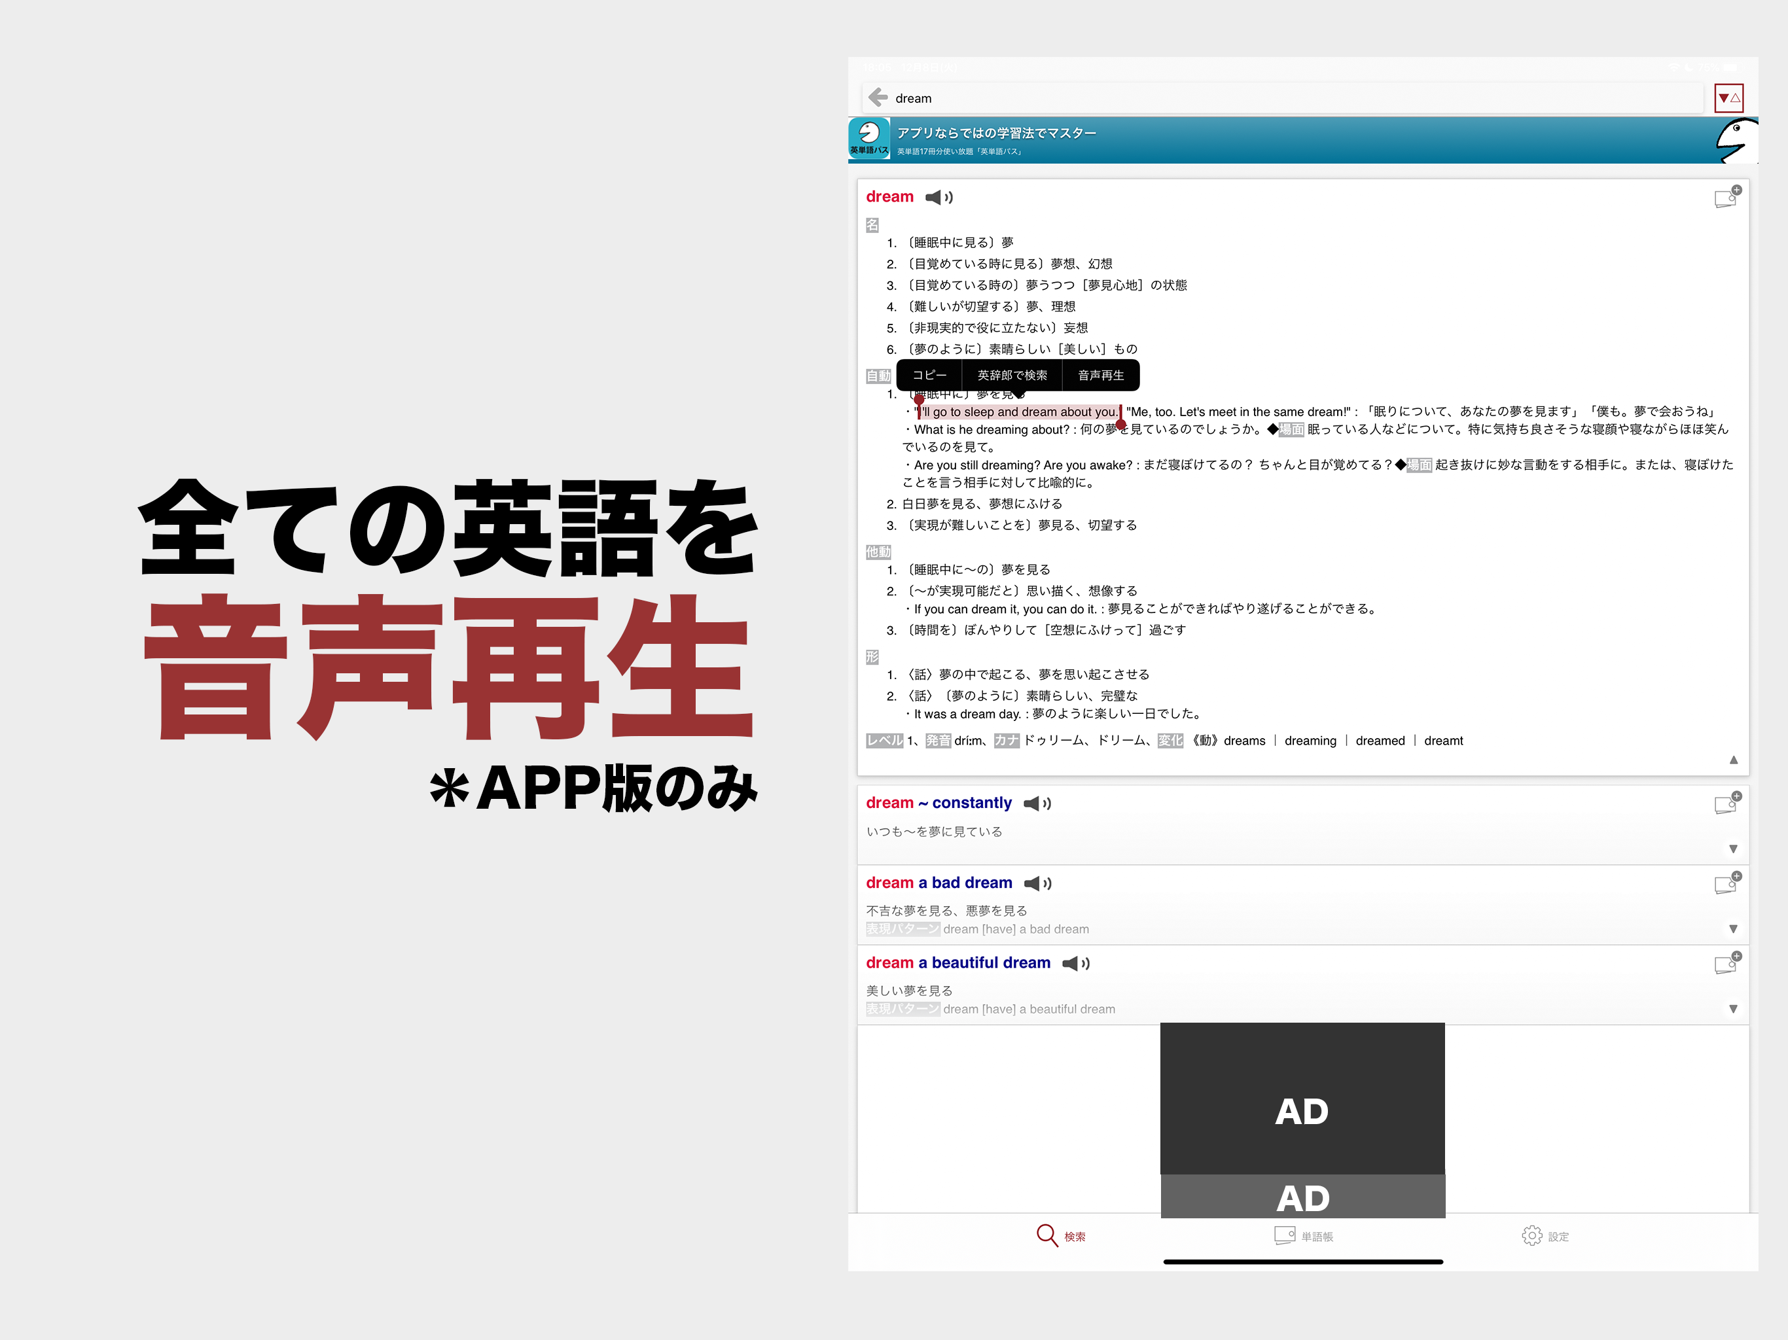
Task: Toggle the ▼△ entry jump control top right
Action: pyautogui.click(x=1729, y=97)
